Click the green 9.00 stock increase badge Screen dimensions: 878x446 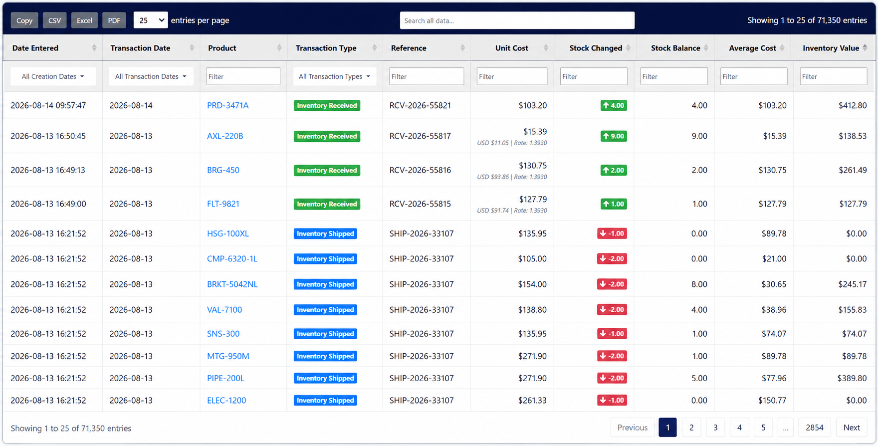[x=614, y=136]
